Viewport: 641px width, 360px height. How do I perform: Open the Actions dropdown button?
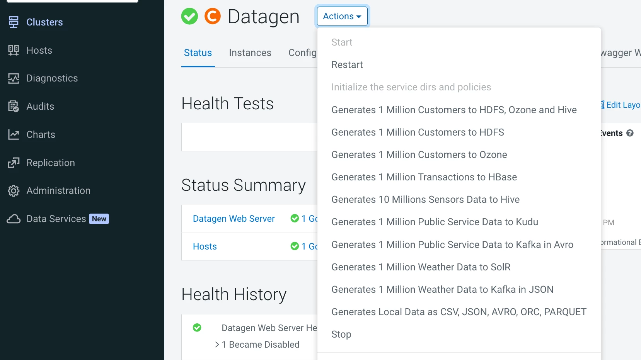(342, 16)
